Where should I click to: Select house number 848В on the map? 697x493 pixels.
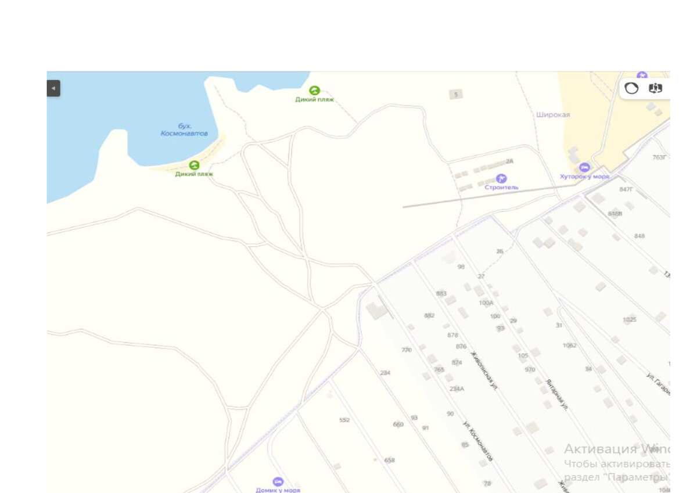coord(615,213)
